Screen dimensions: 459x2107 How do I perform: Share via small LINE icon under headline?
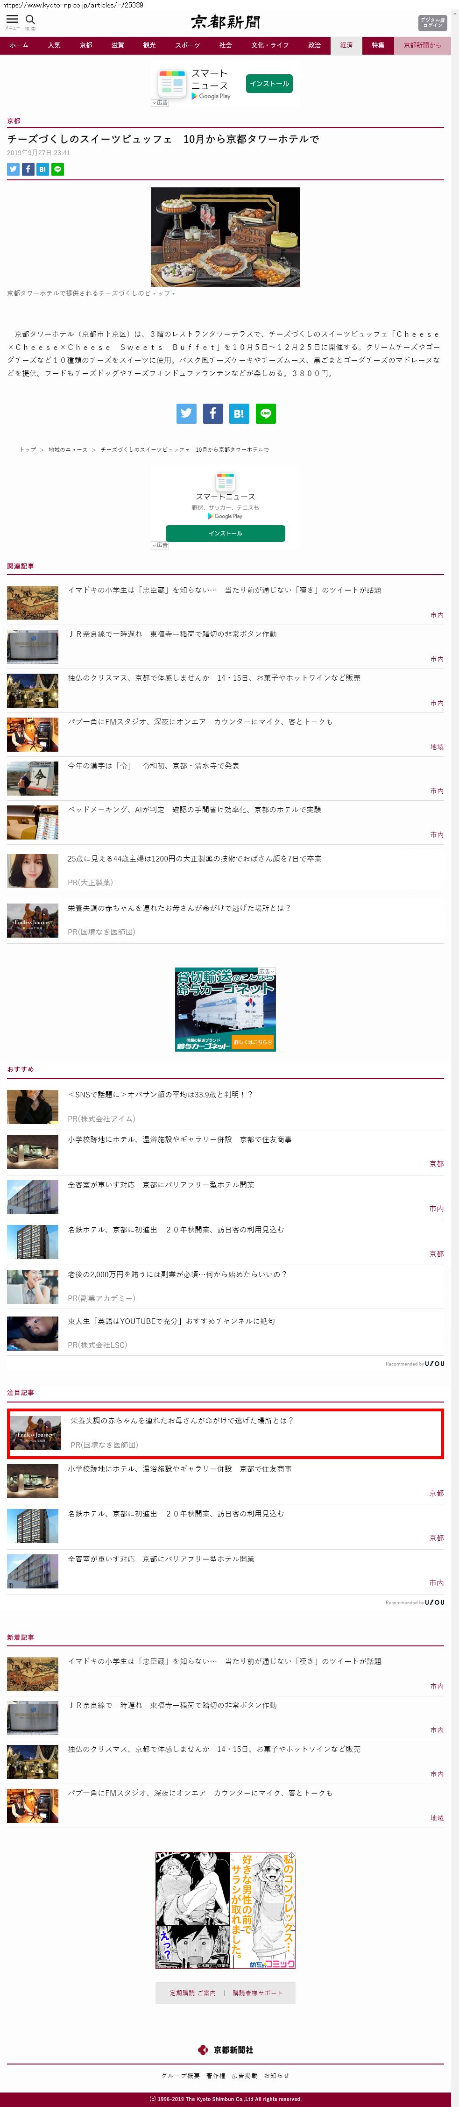pos(57,169)
